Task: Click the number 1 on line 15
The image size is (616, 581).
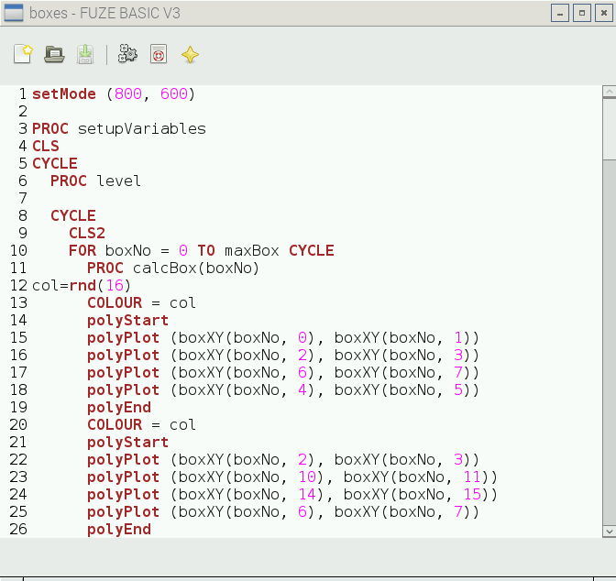Action: pos(458,338)
